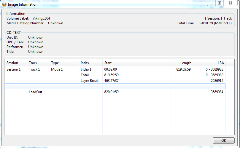Click the Media Catalog Number Unknown value
Viewport: 240px width, 148px height.
(55, 23)
